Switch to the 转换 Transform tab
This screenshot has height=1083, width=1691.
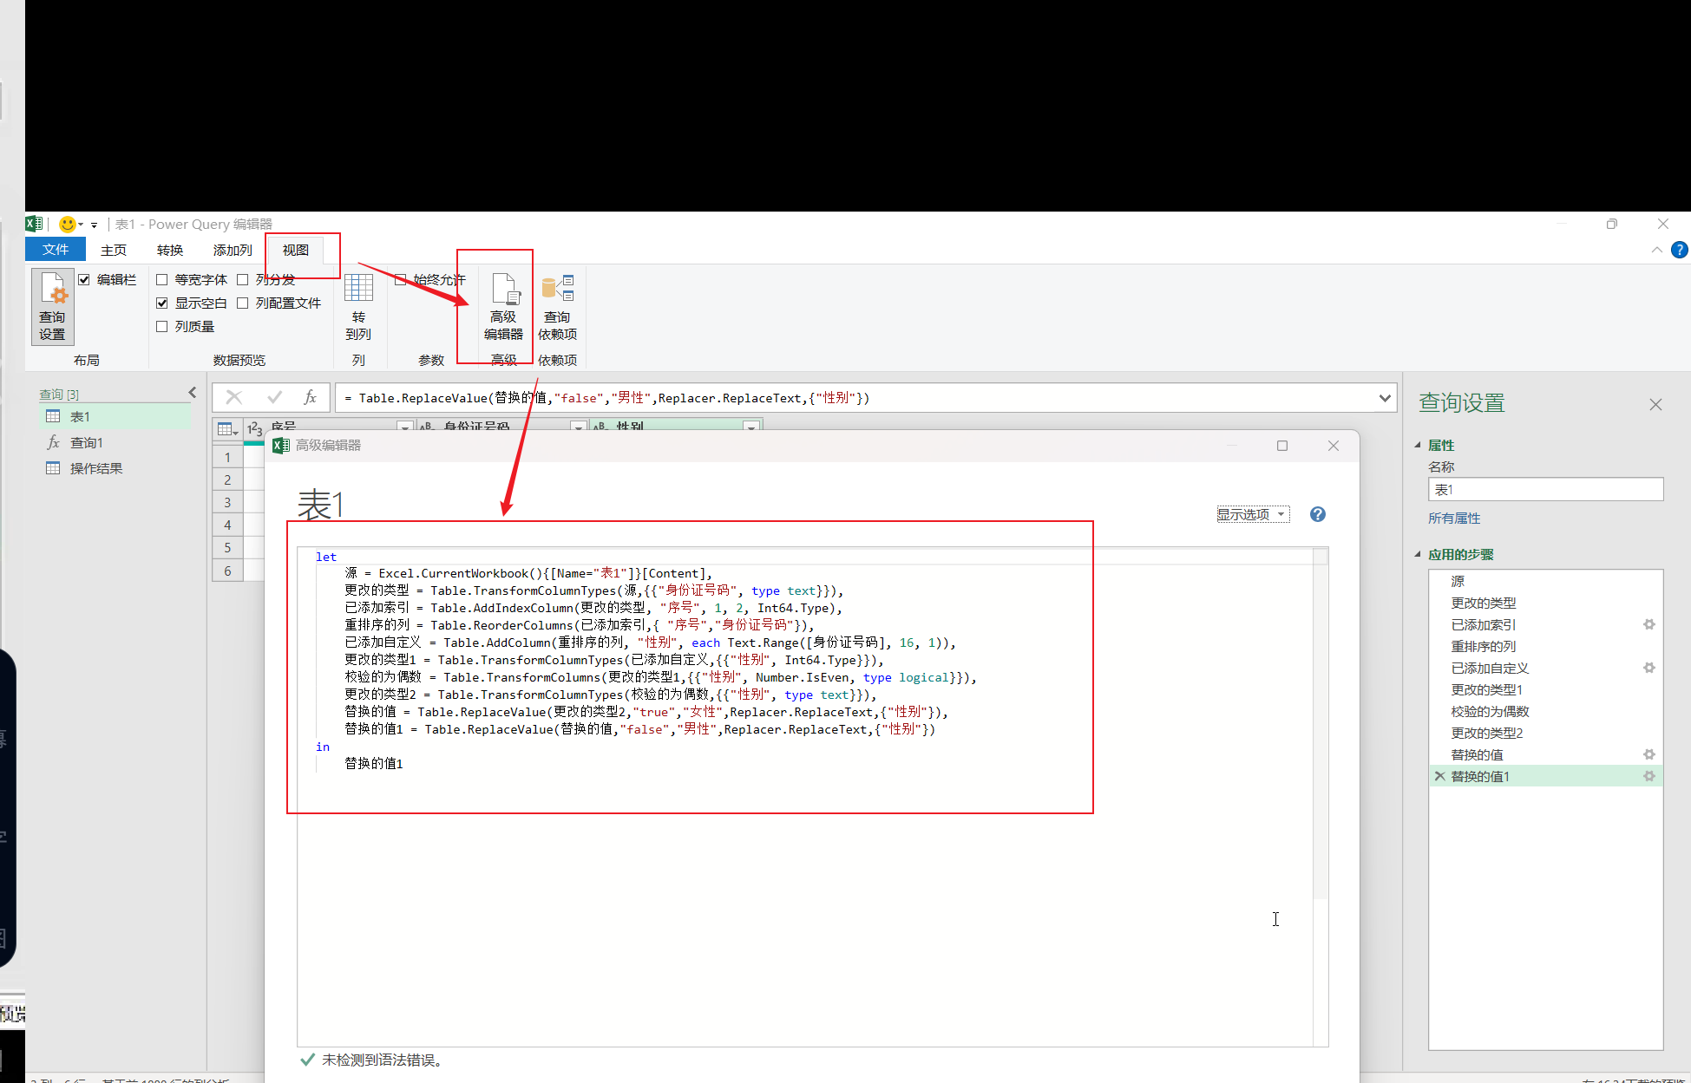tap(170, 250)
